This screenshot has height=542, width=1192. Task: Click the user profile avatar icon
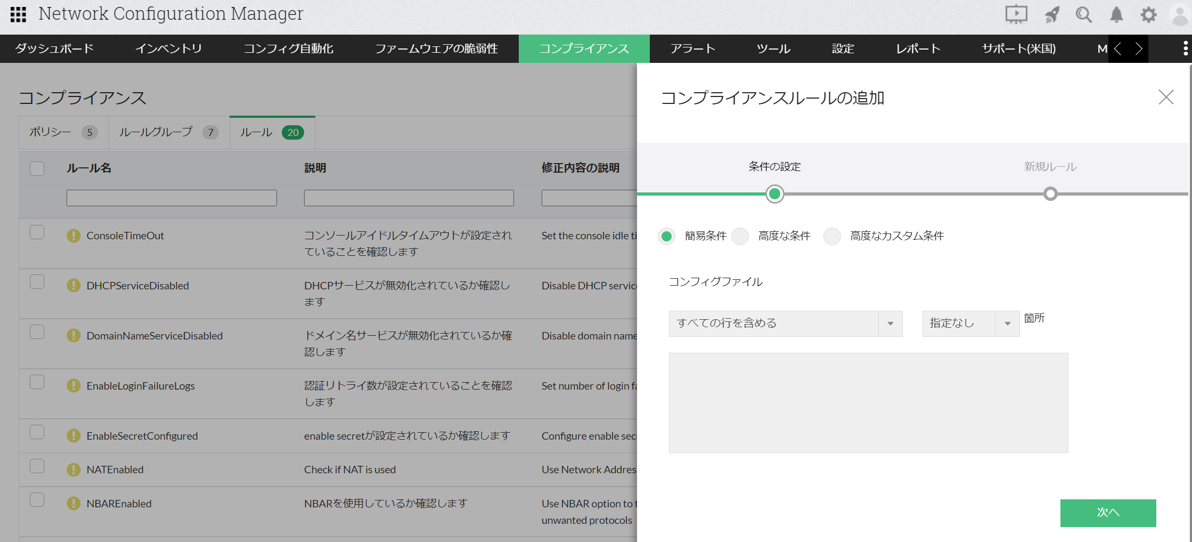(1180, 14)
